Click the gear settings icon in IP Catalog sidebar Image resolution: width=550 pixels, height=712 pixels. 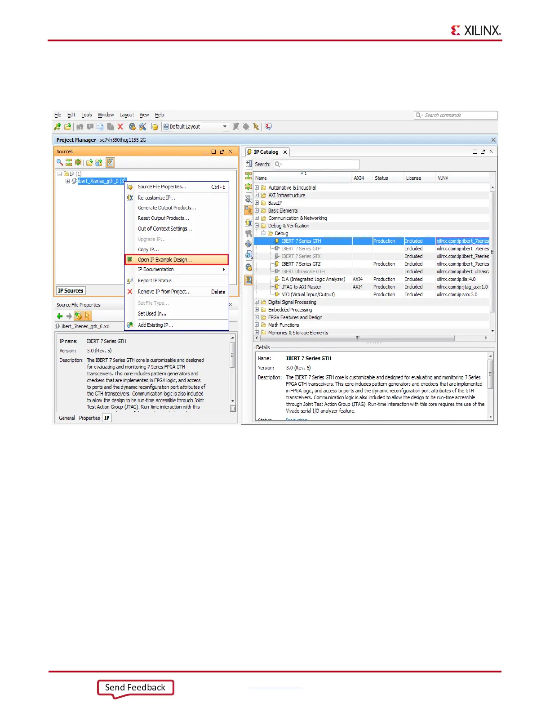(248, 267)
